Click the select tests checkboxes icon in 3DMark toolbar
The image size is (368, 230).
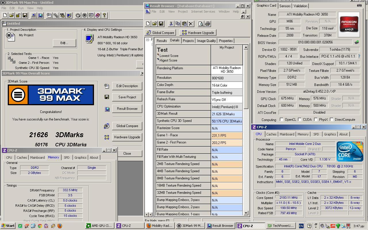(56, 15)
